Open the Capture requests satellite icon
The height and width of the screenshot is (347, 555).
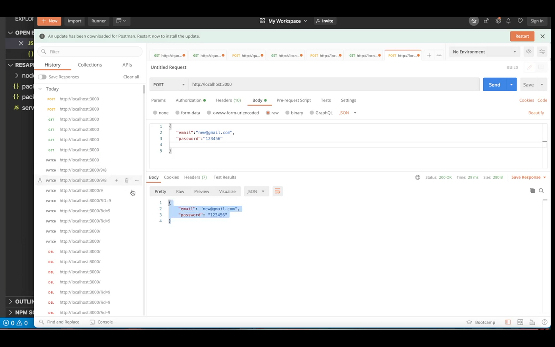[x=486, y=21]
